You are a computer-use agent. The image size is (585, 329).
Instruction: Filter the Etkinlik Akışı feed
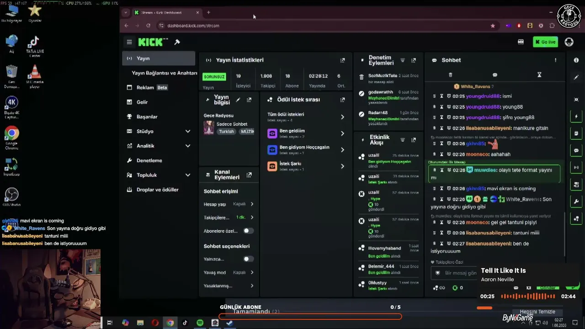[x=403, y=140]
